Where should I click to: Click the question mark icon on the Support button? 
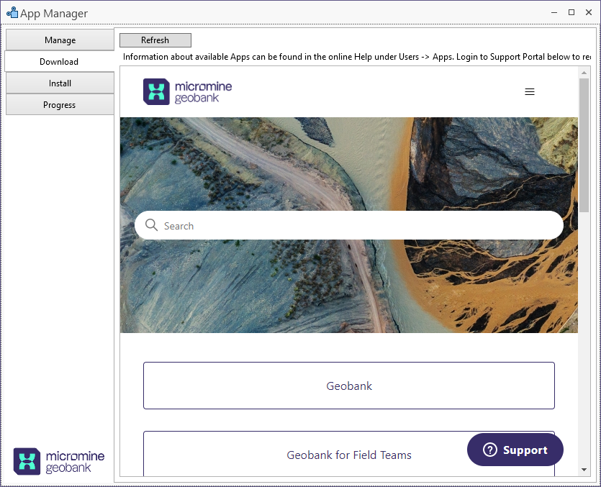click(490, 450)
